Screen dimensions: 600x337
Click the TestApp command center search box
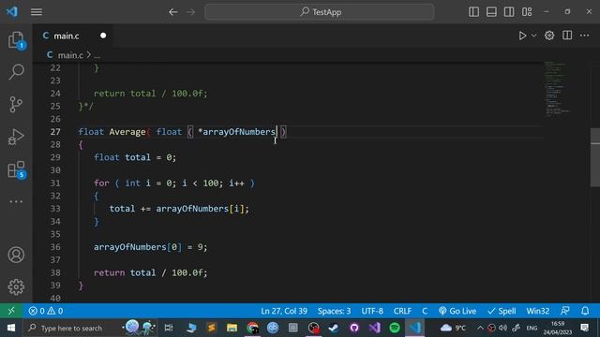coord(320,12)
